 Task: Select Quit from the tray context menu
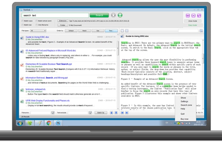182,114
